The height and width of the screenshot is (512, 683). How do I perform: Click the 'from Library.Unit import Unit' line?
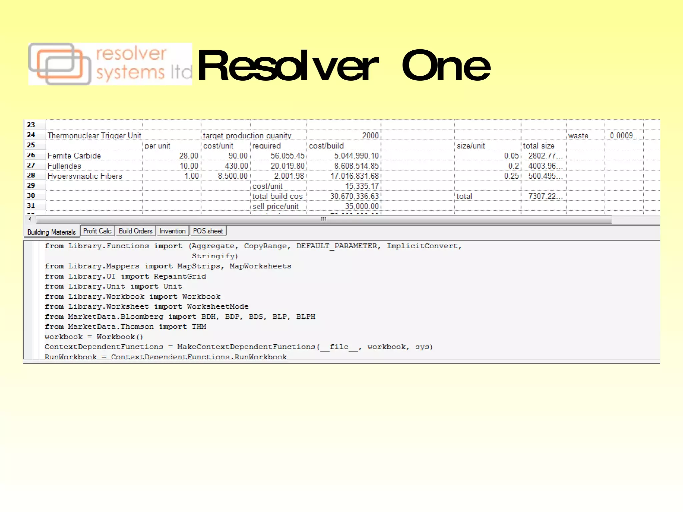[x=113, y=286]
